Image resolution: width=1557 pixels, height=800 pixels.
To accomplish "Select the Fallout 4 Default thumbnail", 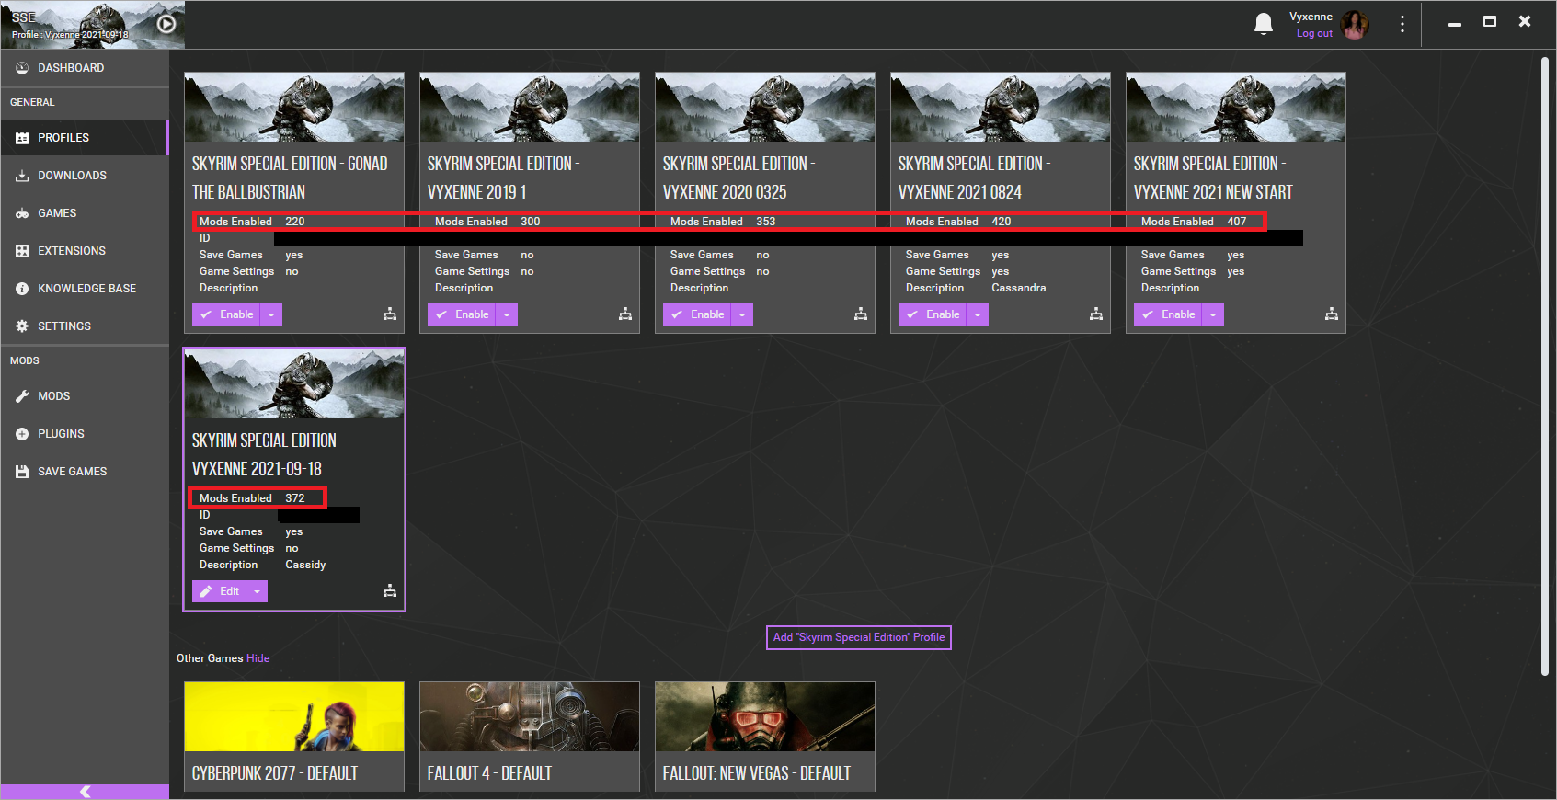I will tap(530, 716).
